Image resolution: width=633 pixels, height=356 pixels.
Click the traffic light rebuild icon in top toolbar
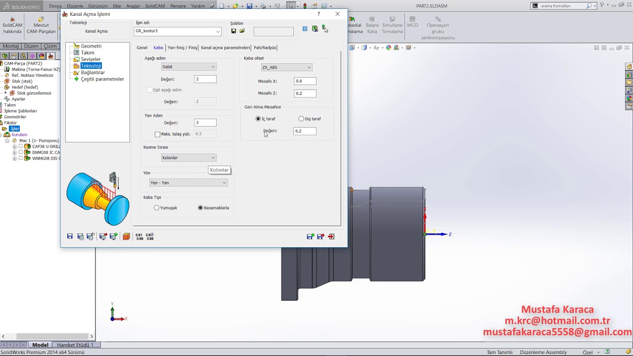coord(305,6)
